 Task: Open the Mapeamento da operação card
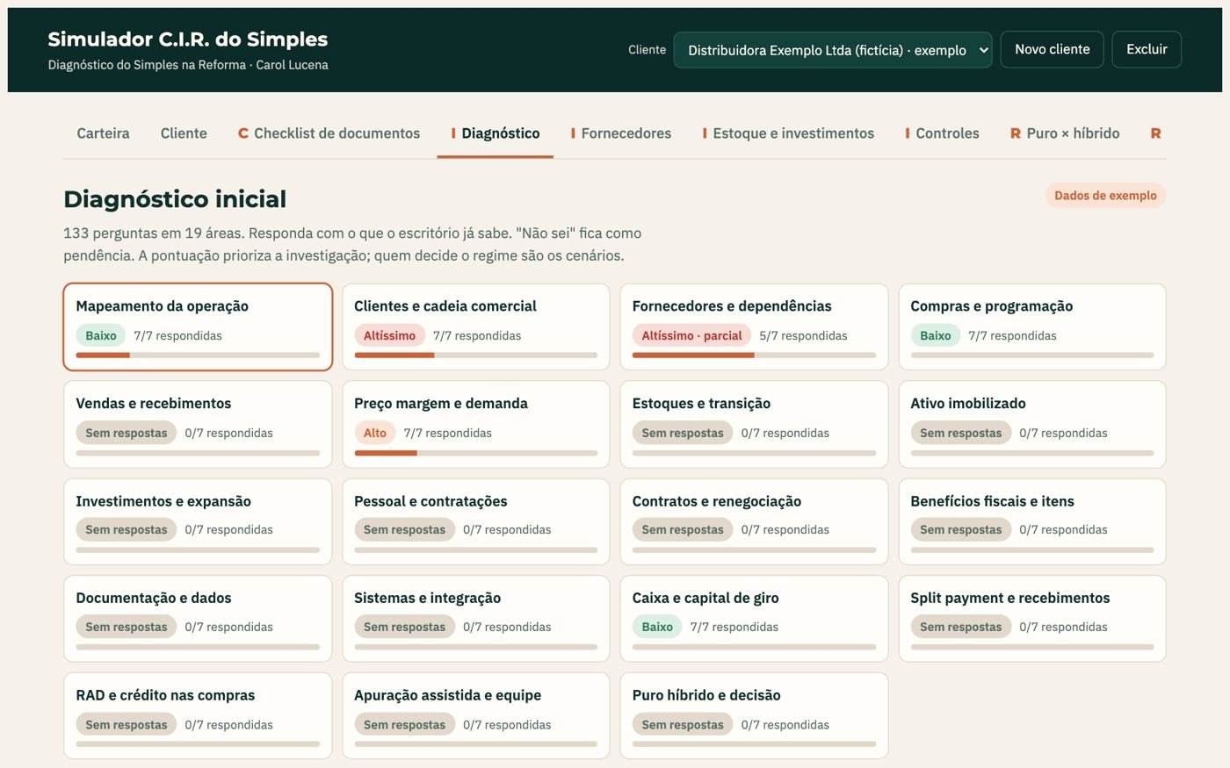(198, 327)
